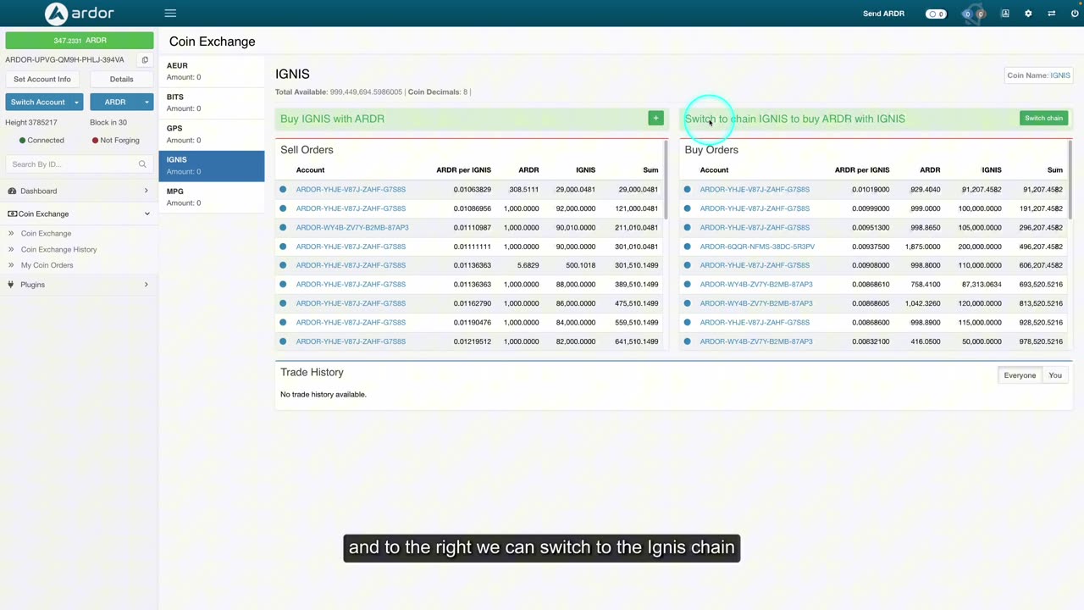The image size is (1084, 610).
Task: Click blue dot beside sell order 0.01110987
Action: pos(283,228)
